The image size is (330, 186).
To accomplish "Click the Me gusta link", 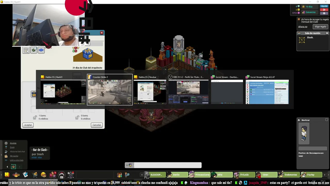I will coord(14,156).
